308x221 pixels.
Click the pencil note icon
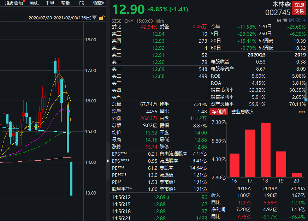(291, 20)
